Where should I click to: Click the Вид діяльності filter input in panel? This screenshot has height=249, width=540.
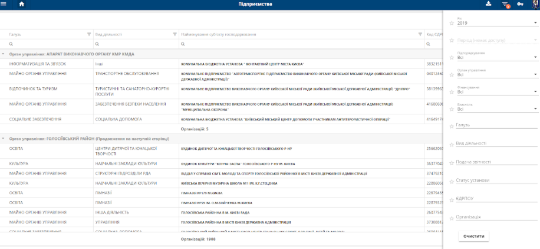pyautogui.click(x=497, y=143)
